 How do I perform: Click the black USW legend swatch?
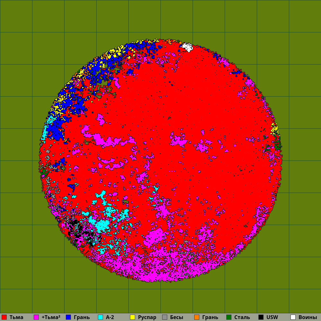tap(261, 317)
